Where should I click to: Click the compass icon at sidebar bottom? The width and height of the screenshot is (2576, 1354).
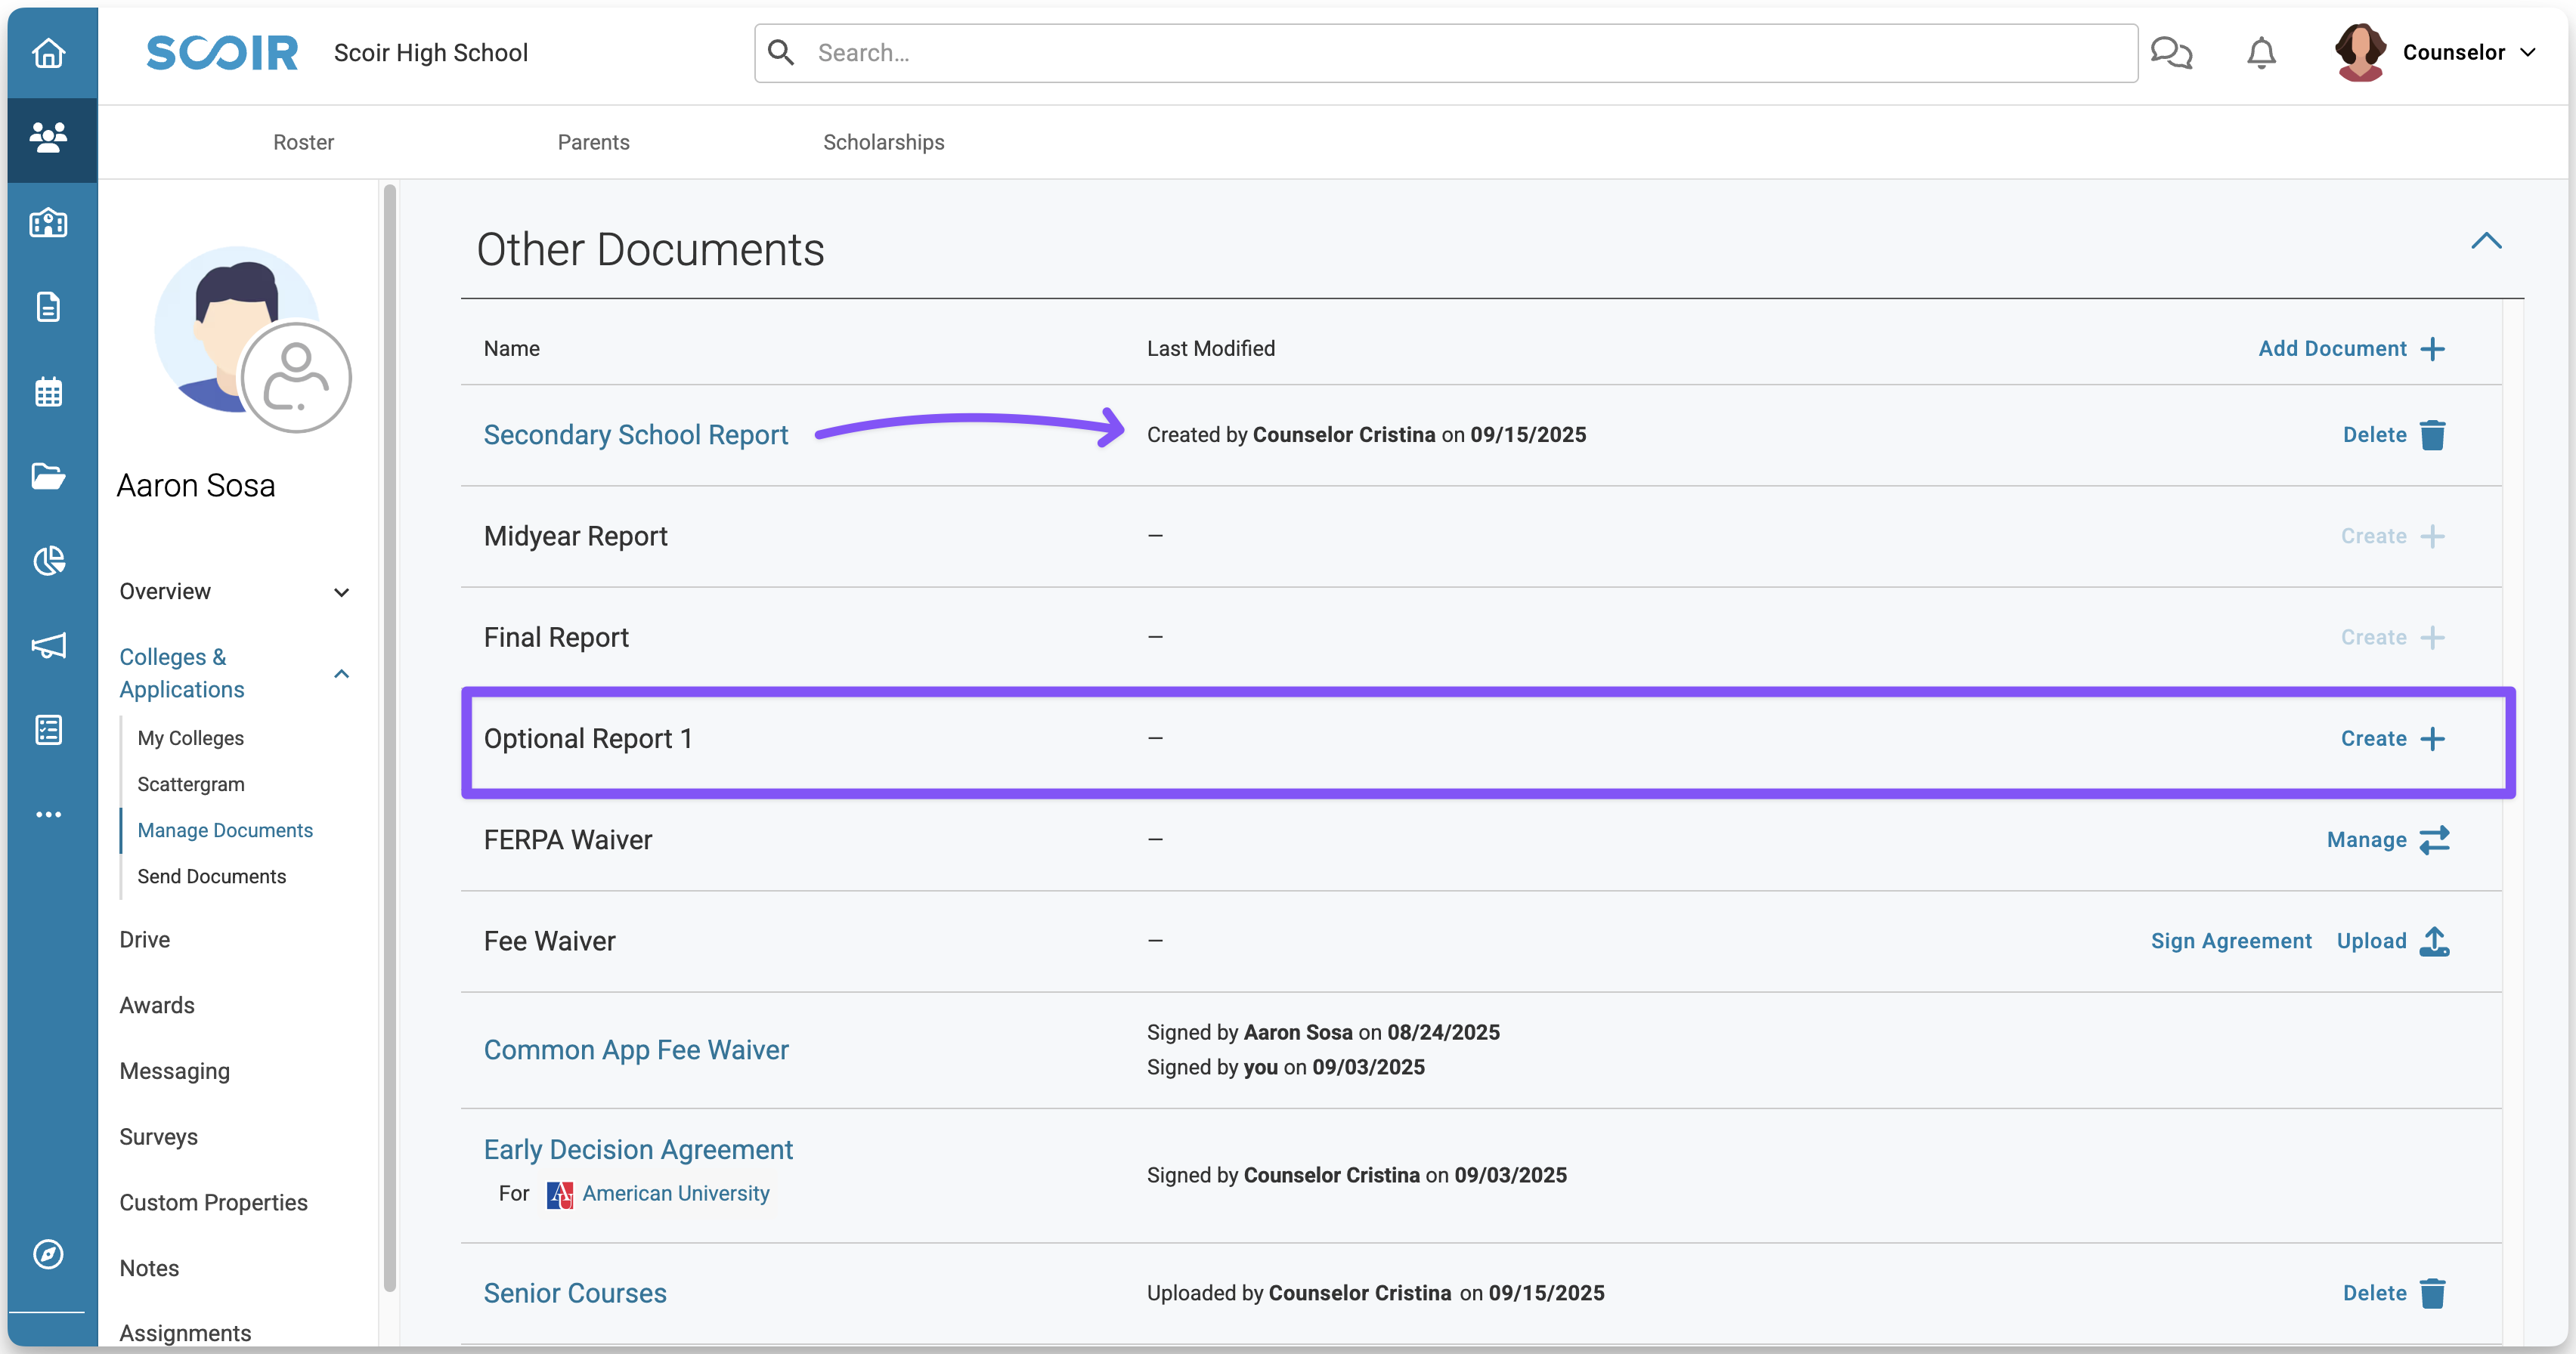48,1253
